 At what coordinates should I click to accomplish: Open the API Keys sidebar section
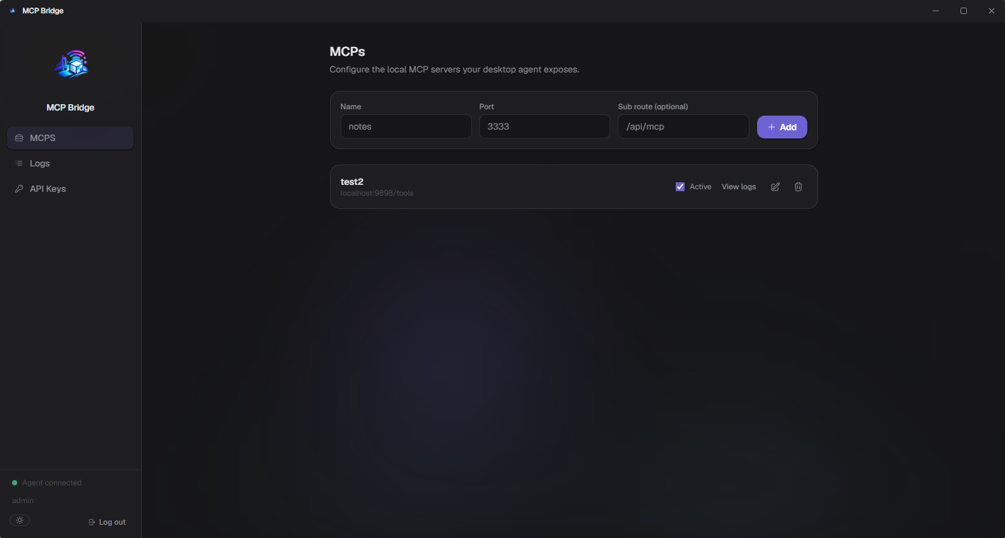(x=70, y=189)
